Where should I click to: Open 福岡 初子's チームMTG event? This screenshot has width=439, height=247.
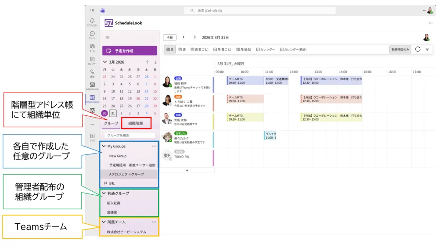245,81
